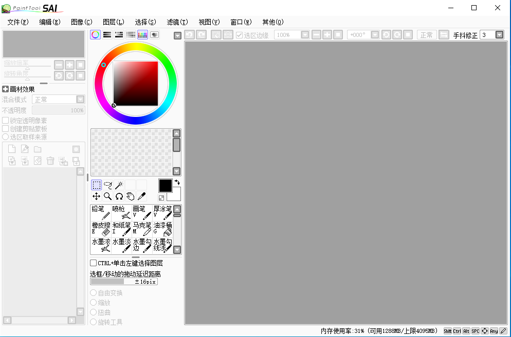Click the Shift key indicator in status bar
This screenshot has height=337, width=511.
tap(448, 331)
